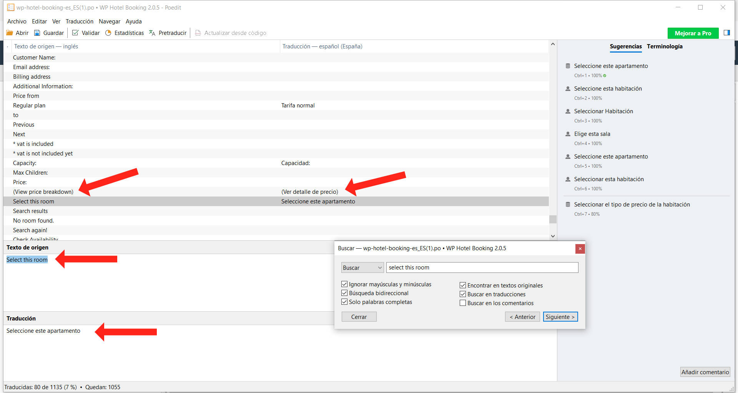Sort by Texto de origen — inglés column header
Viewport: 738px width, 393px height.
(x=146, y=46)
